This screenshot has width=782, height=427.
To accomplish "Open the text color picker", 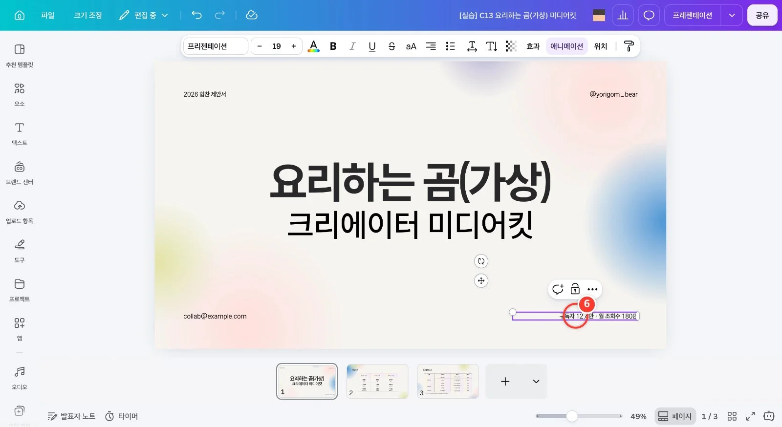I will point(314,46).
